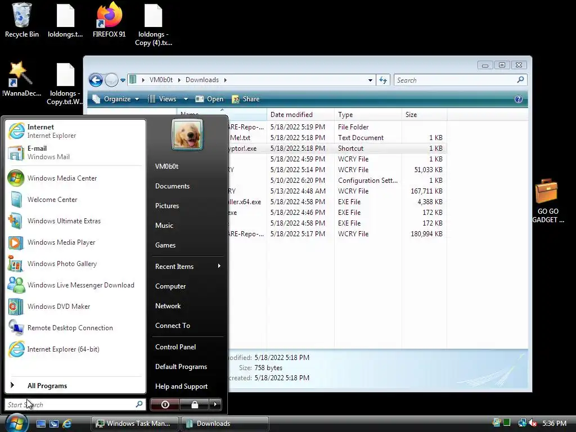This screenshot has height=432, width=576.
Task: Click the Open toolbar button
Action: 209,99
